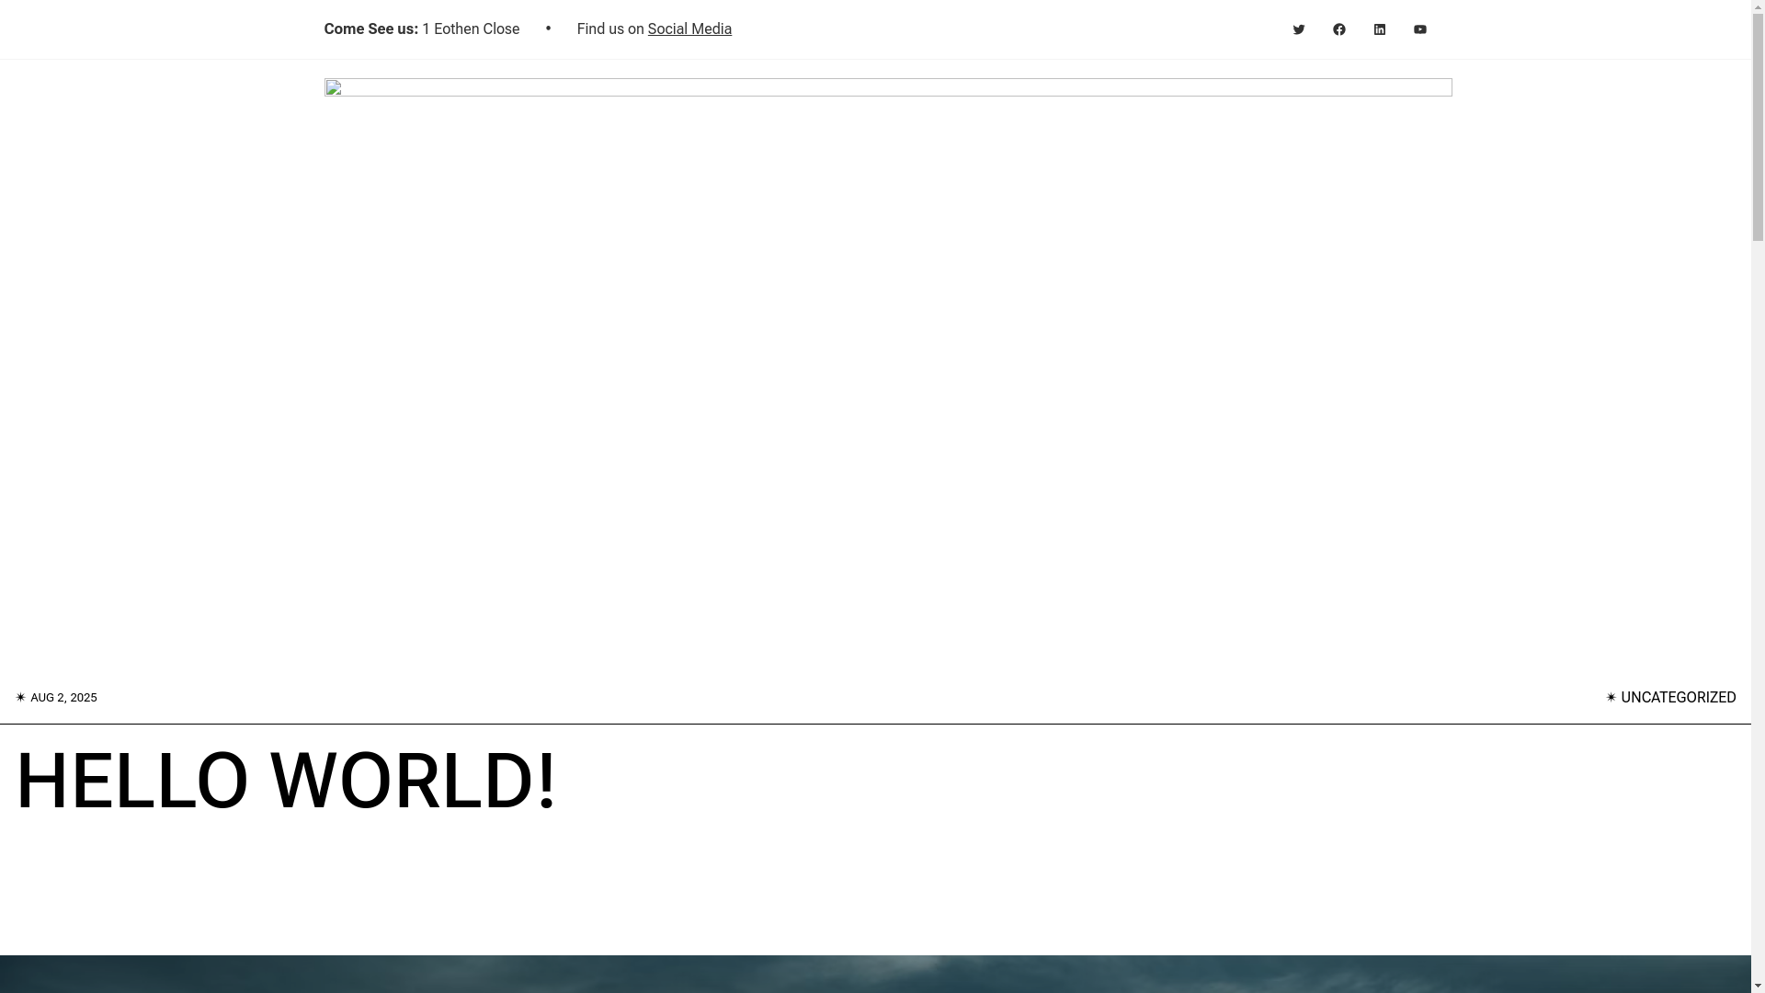Click the Aug 2, 2025 post date

point(63,698)
